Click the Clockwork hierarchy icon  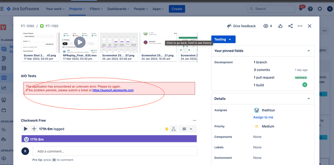[174, 129]
